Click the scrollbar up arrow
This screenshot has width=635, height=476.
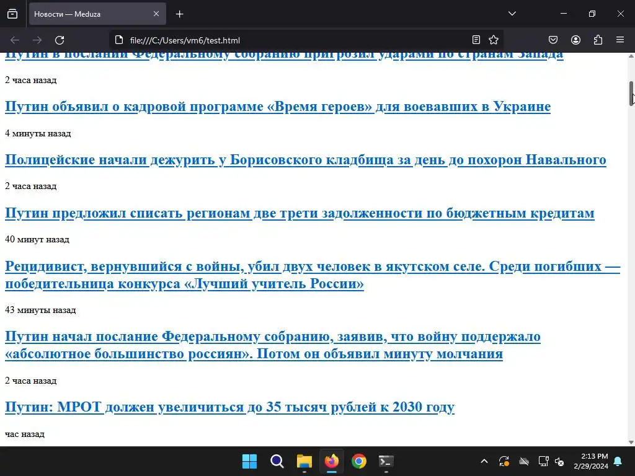pos(631,56)
